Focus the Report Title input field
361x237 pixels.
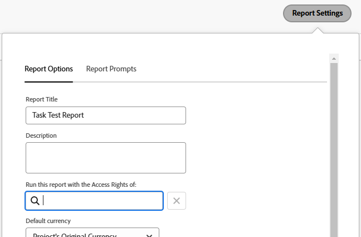click(x=106, y=115)
